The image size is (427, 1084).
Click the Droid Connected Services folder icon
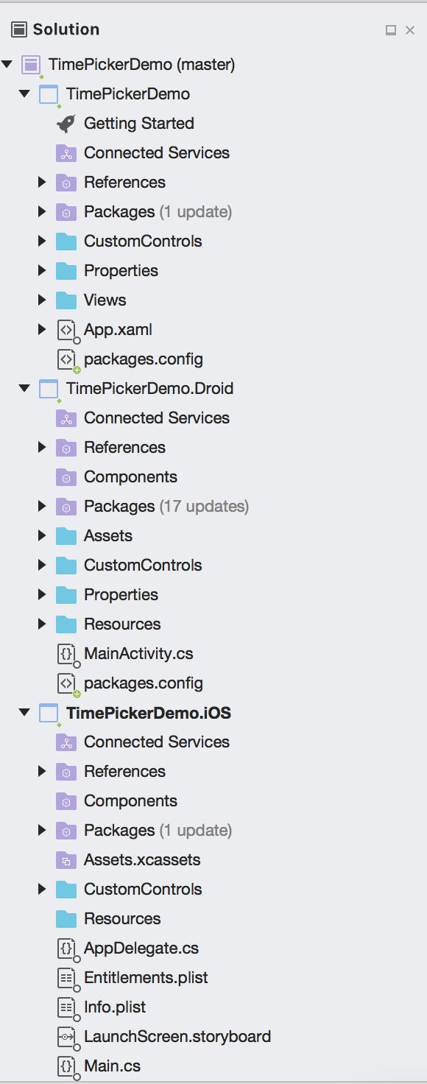[66, 418]
